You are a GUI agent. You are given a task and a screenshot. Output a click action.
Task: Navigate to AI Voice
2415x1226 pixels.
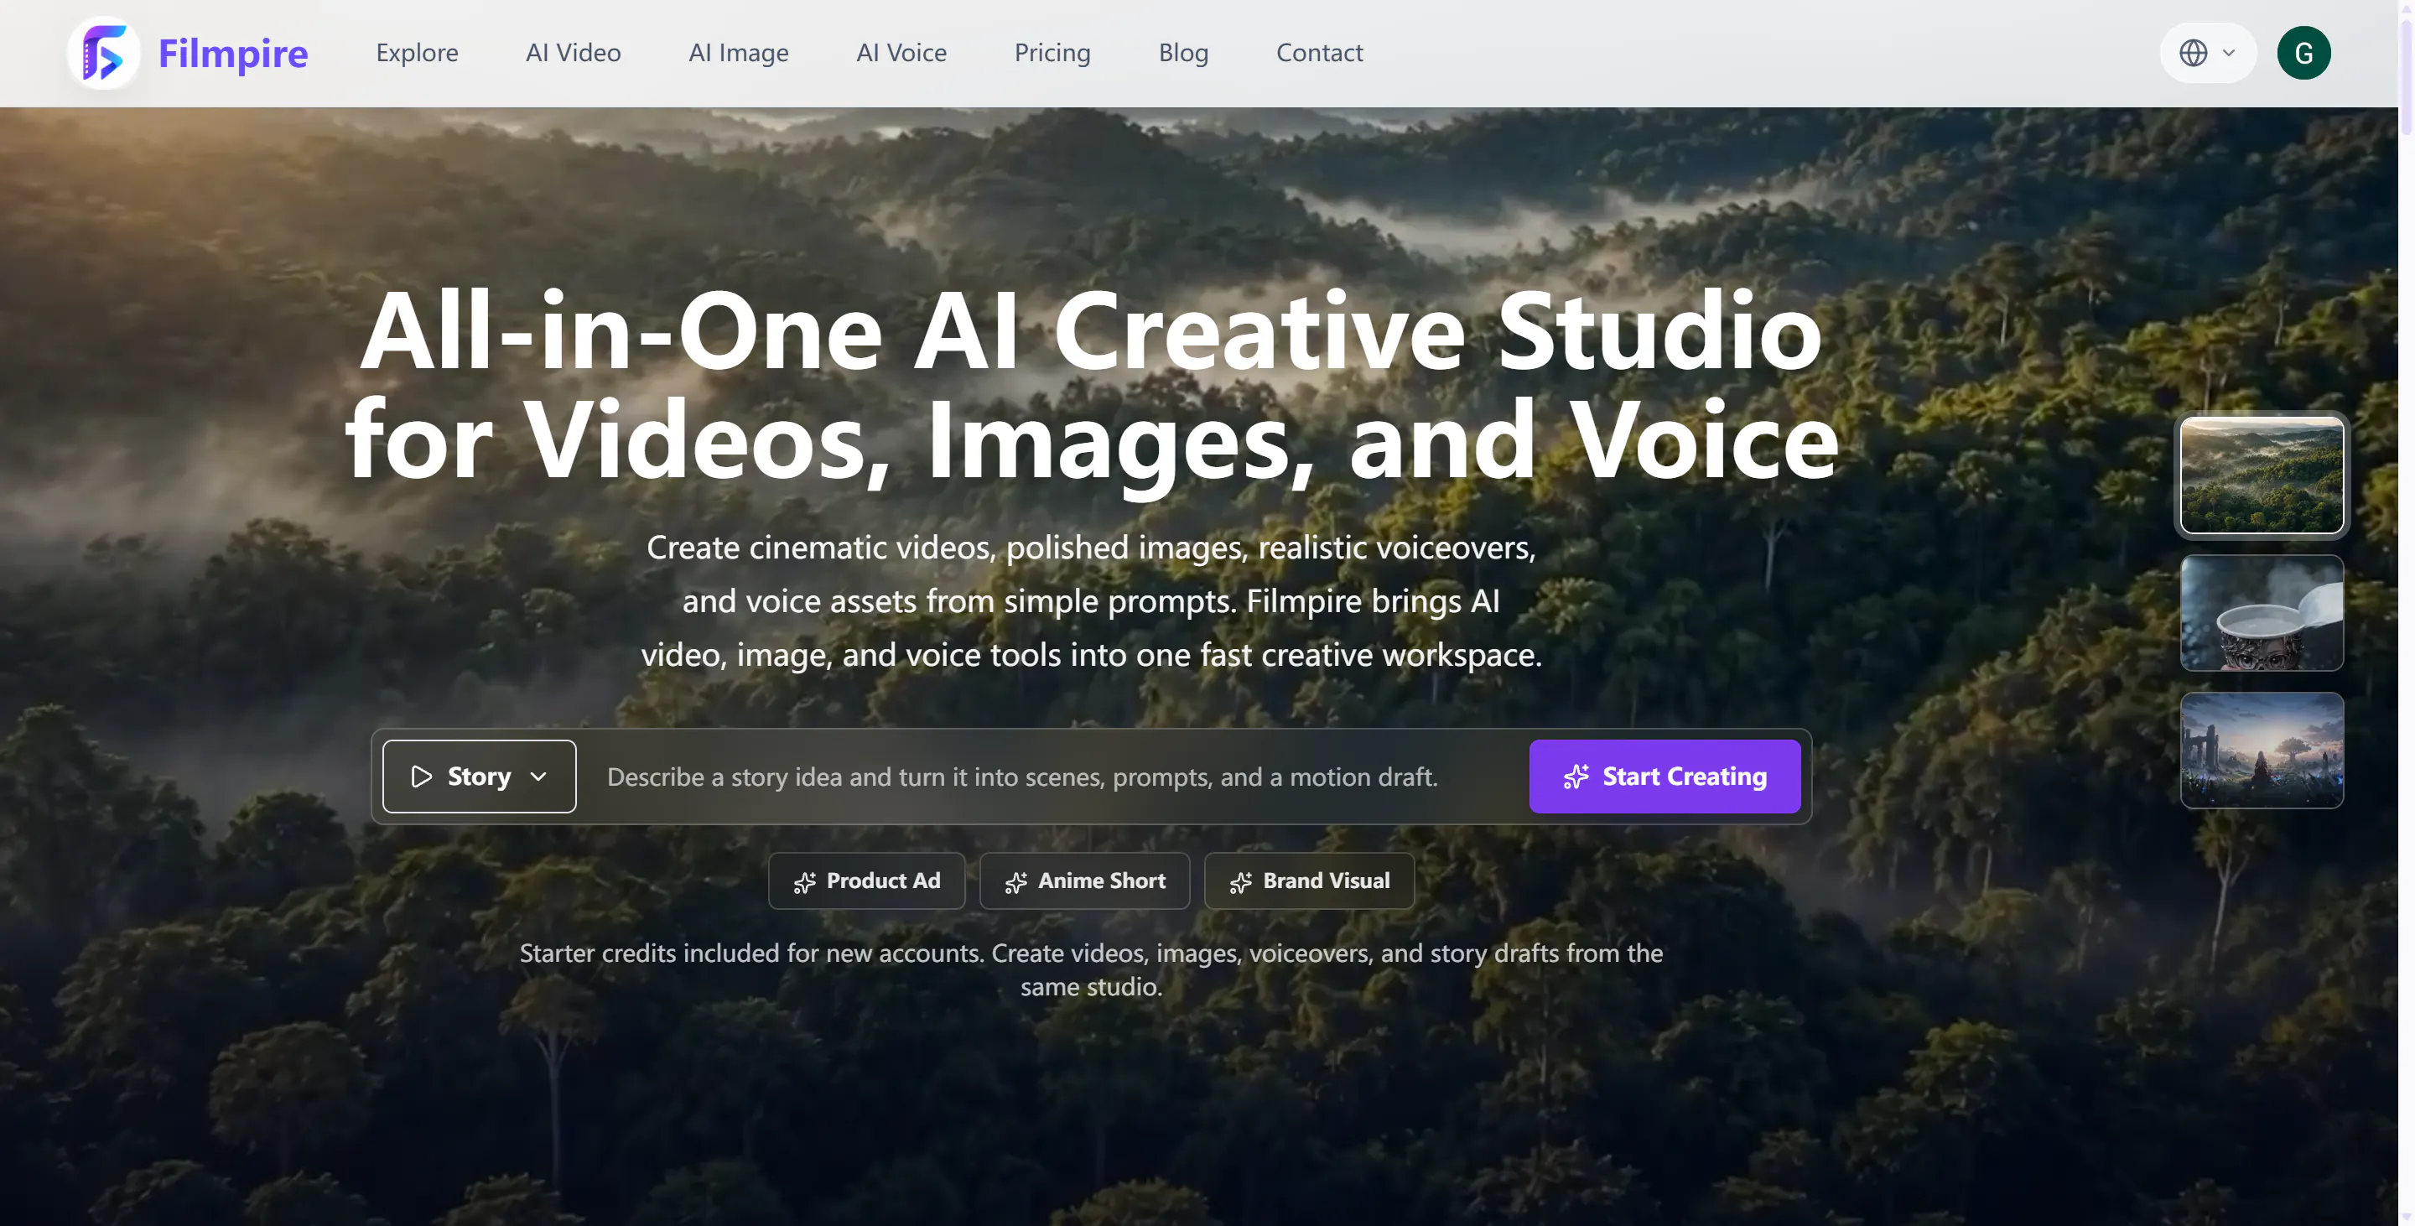(901, 53)
